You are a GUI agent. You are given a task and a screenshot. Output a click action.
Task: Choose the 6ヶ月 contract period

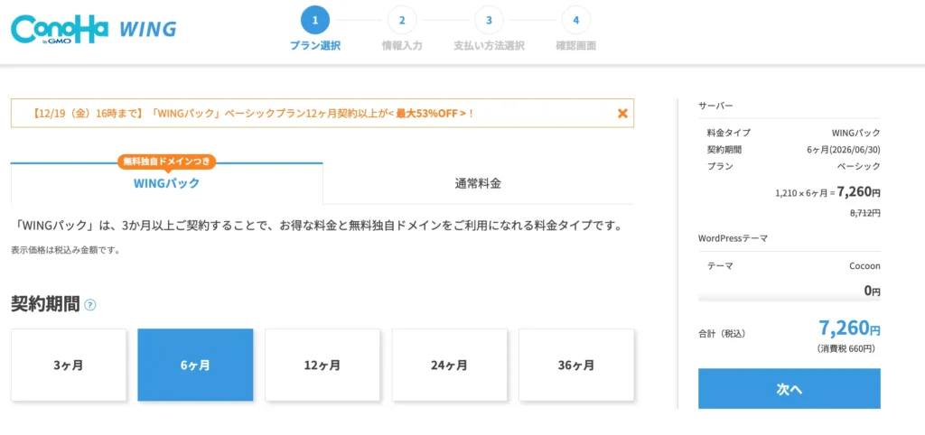(195, 365)
